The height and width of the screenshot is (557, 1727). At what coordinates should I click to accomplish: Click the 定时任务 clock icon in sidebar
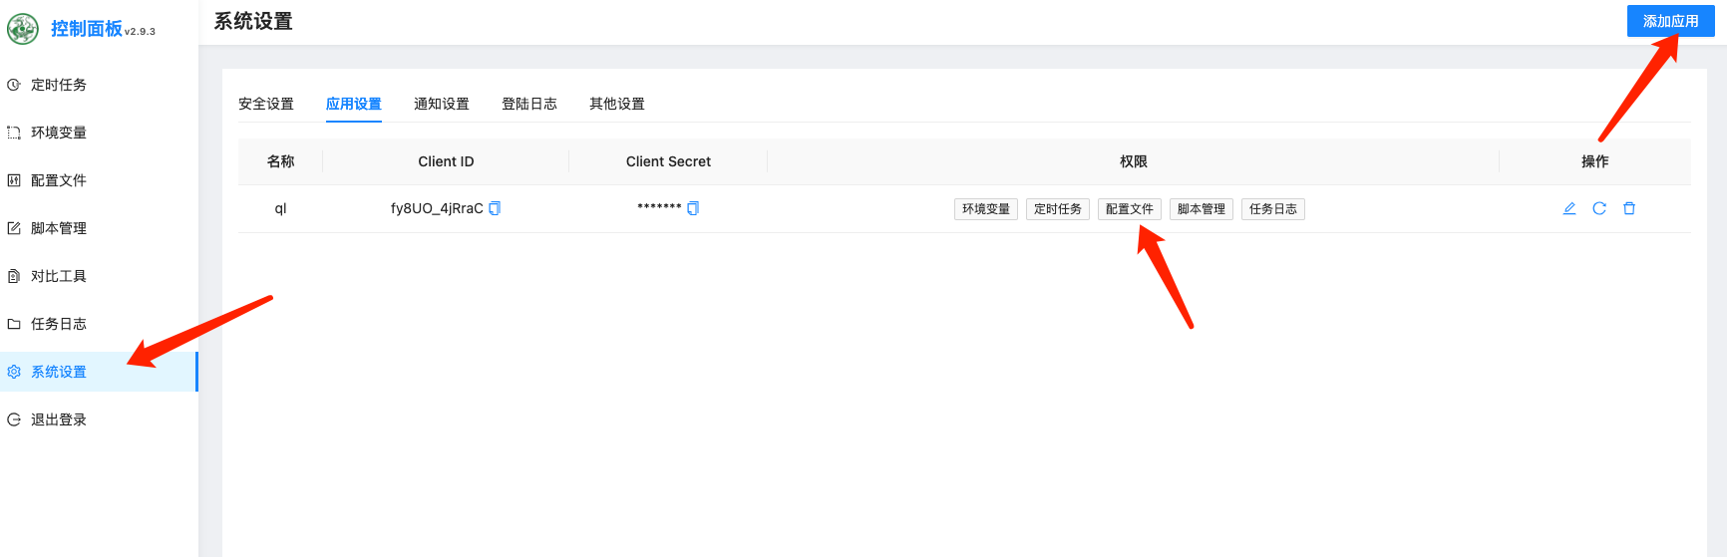(x=14, y=85)
